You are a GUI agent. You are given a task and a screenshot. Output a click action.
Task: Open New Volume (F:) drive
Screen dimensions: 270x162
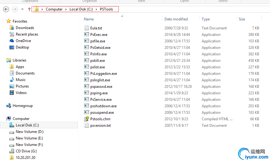tap(29, 145)
